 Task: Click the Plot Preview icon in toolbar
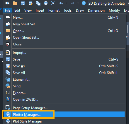click(53, 3)
